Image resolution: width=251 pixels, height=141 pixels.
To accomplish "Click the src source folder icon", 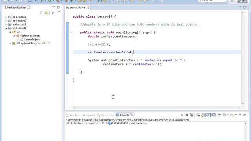I will (14, 32).
